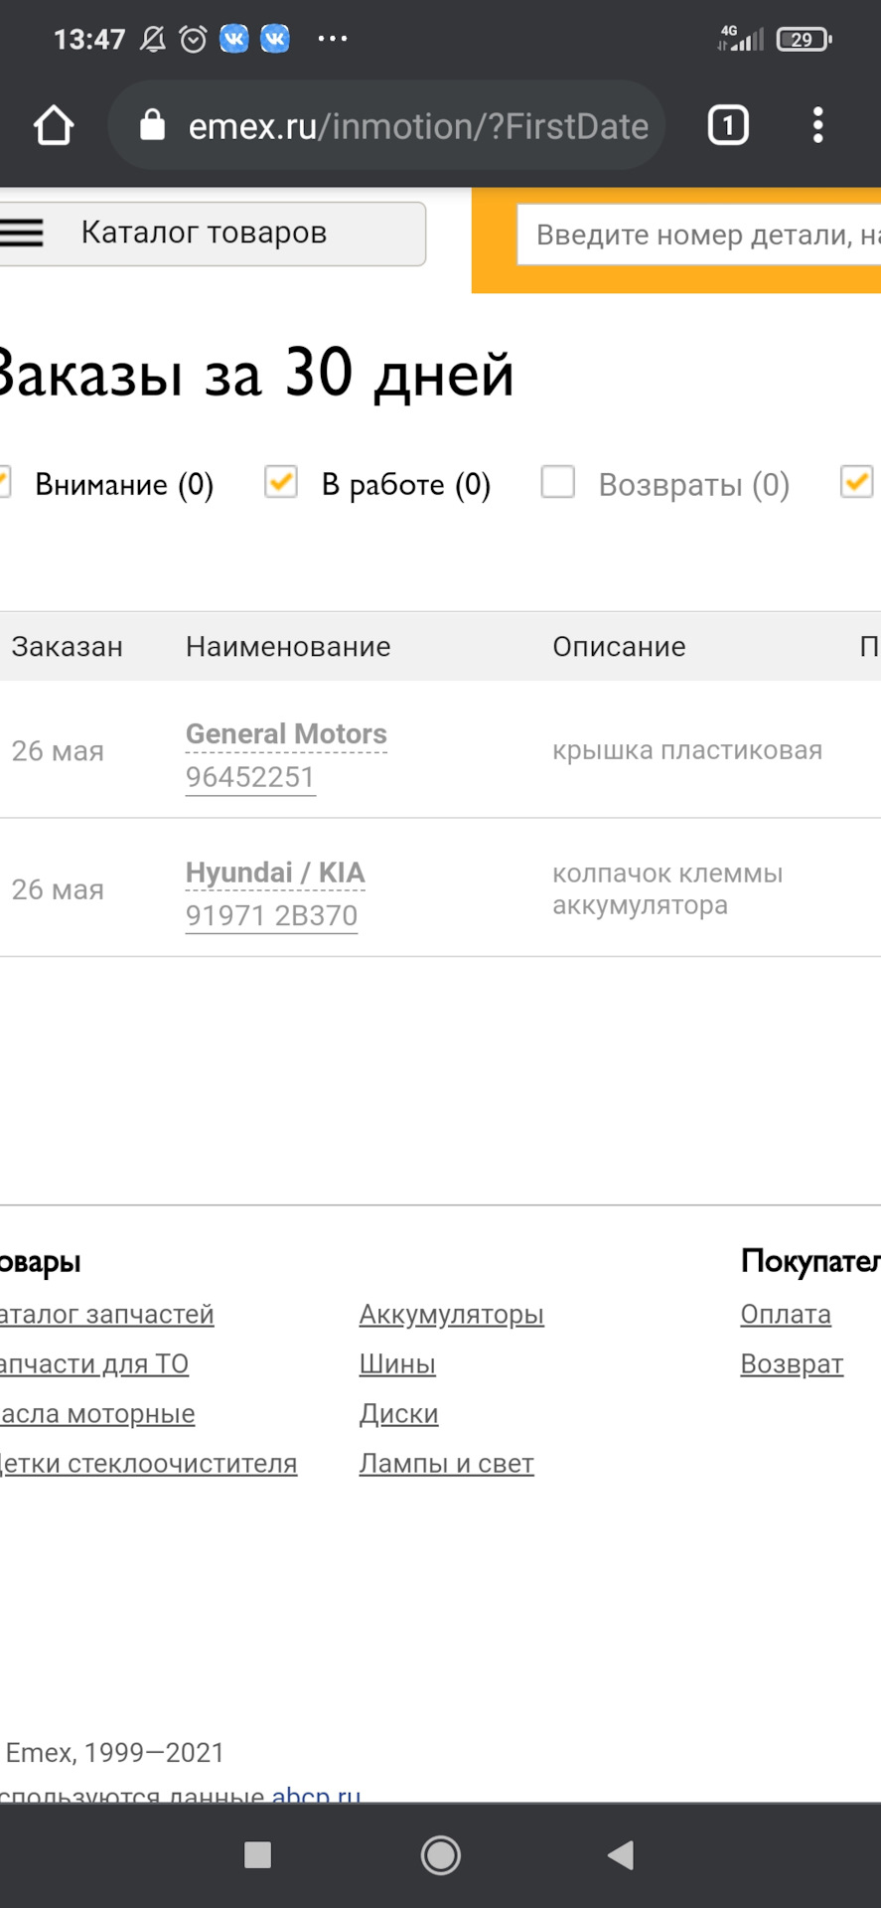The width and height of the screenshot is (881, 1908).
Task: Expand the General Motors brand details
Action: [x=286, y=733]
